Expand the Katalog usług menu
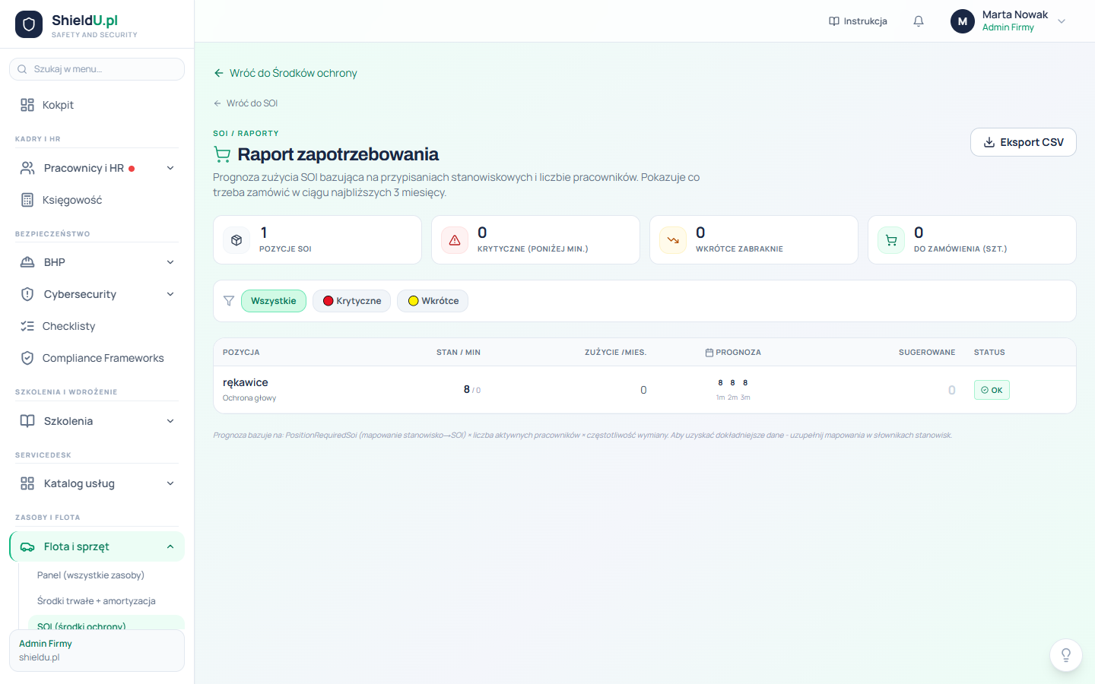 (97, 483)
